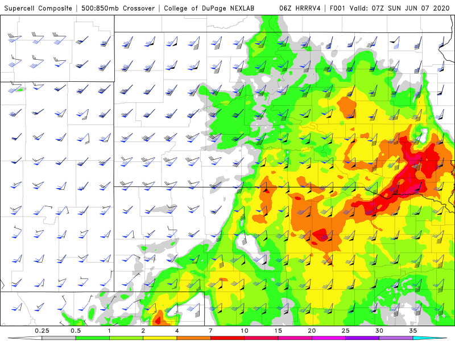Click the legend value 30
Viewport: 455px width, 341px height.
[x=379, y=331]
